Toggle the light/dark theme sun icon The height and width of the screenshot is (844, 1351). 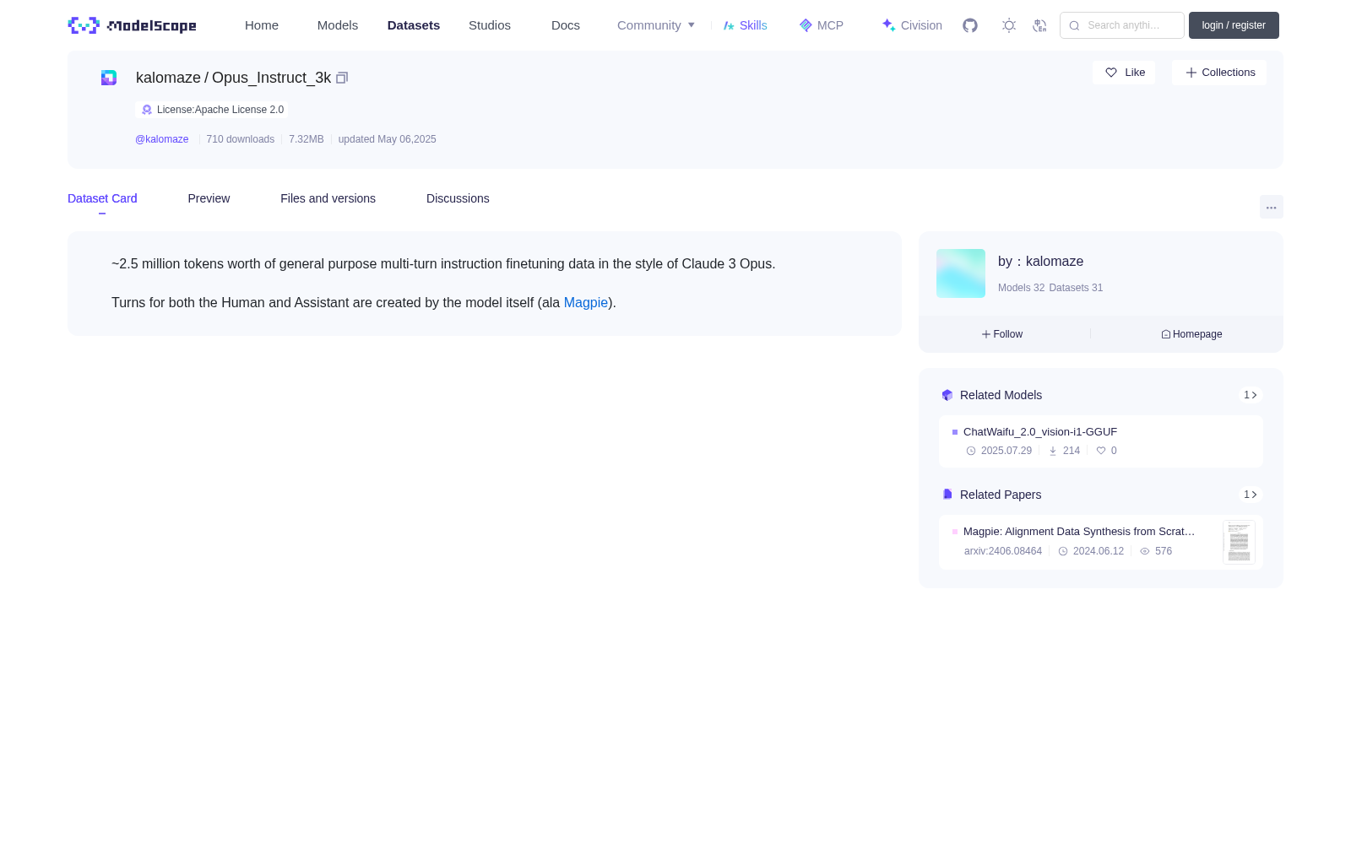[x=1009, y=25]
